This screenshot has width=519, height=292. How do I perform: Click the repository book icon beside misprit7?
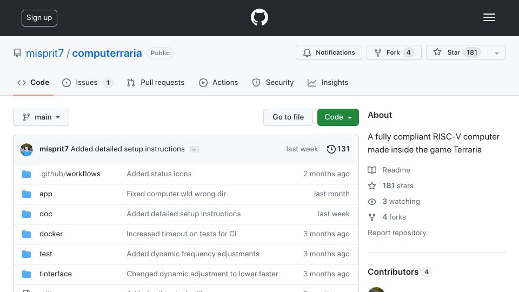pyautogui.click(x=17, y=53)
